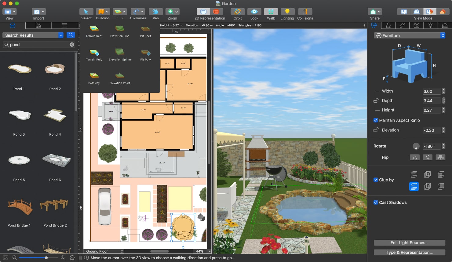This screenshot has height=262, width=452.
Task: Click the Elevation value field
Action: tap(432, 130)
